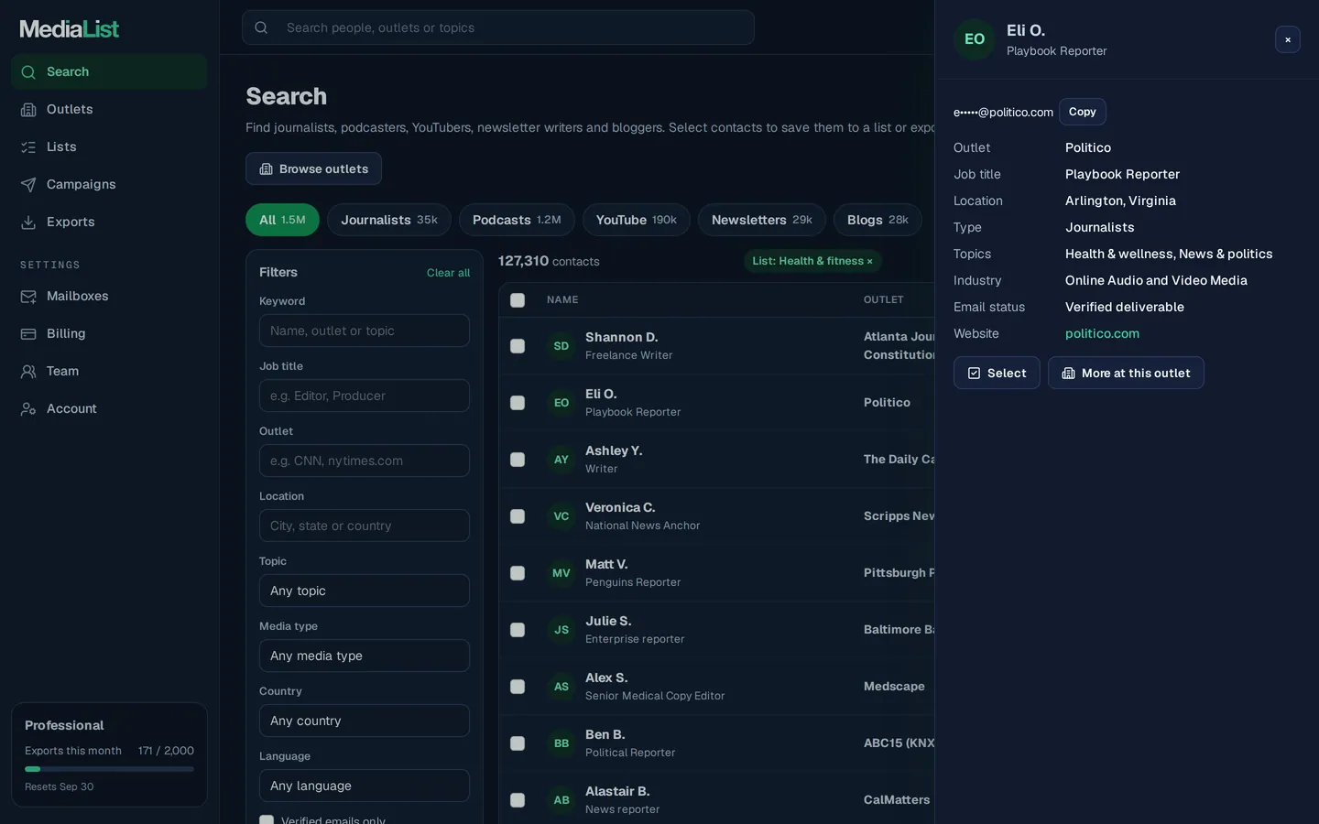Viewport: 1319px width, 824px height.
Task: Copy the politico.com email address
Action: [1083, 112]
